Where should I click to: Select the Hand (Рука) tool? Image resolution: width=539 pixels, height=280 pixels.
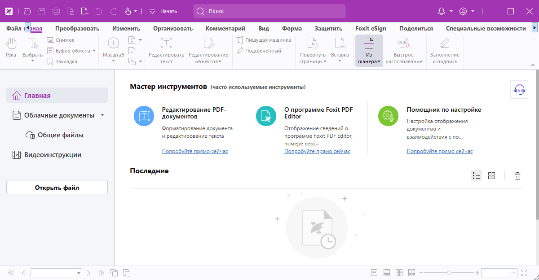(11, 48)
